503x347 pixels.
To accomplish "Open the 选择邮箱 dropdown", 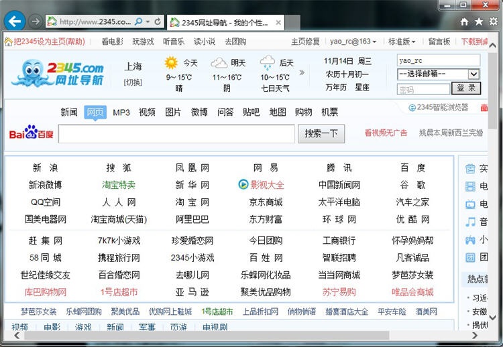I will 473,74.
